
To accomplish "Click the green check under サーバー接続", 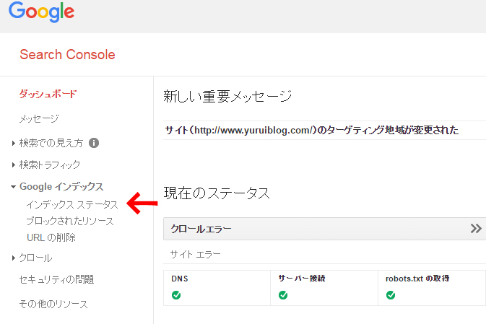I will coord(283,295).
